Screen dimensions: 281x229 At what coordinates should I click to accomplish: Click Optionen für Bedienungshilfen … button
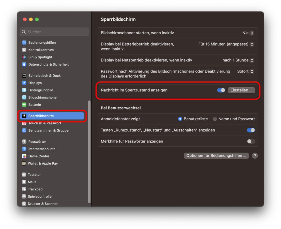coord(216,156)
